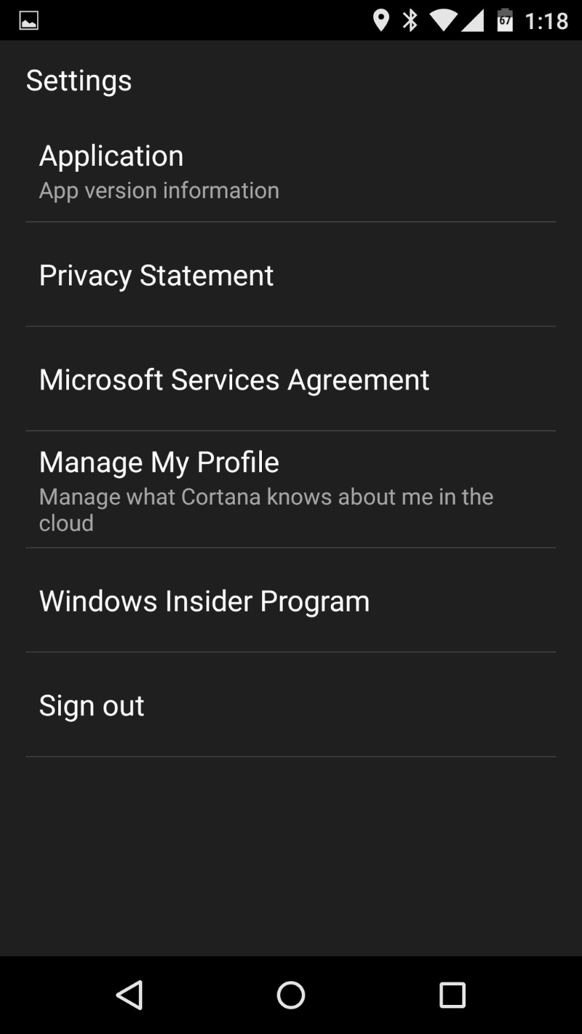
Task: Tap the cellular signal strength icon
Action: [x=472, y=20]
